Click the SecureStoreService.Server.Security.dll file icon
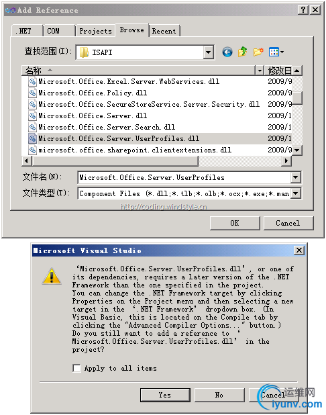This screenshot has height=415, width=326. click(32, 104)
